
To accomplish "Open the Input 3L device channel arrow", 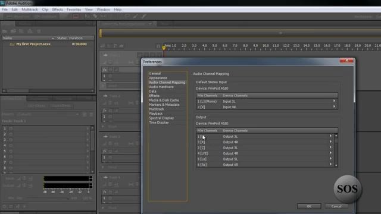I will point(334,101).
